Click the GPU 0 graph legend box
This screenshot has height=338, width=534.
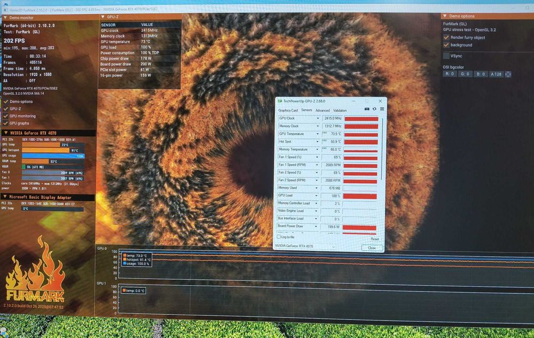click(136, 260)
